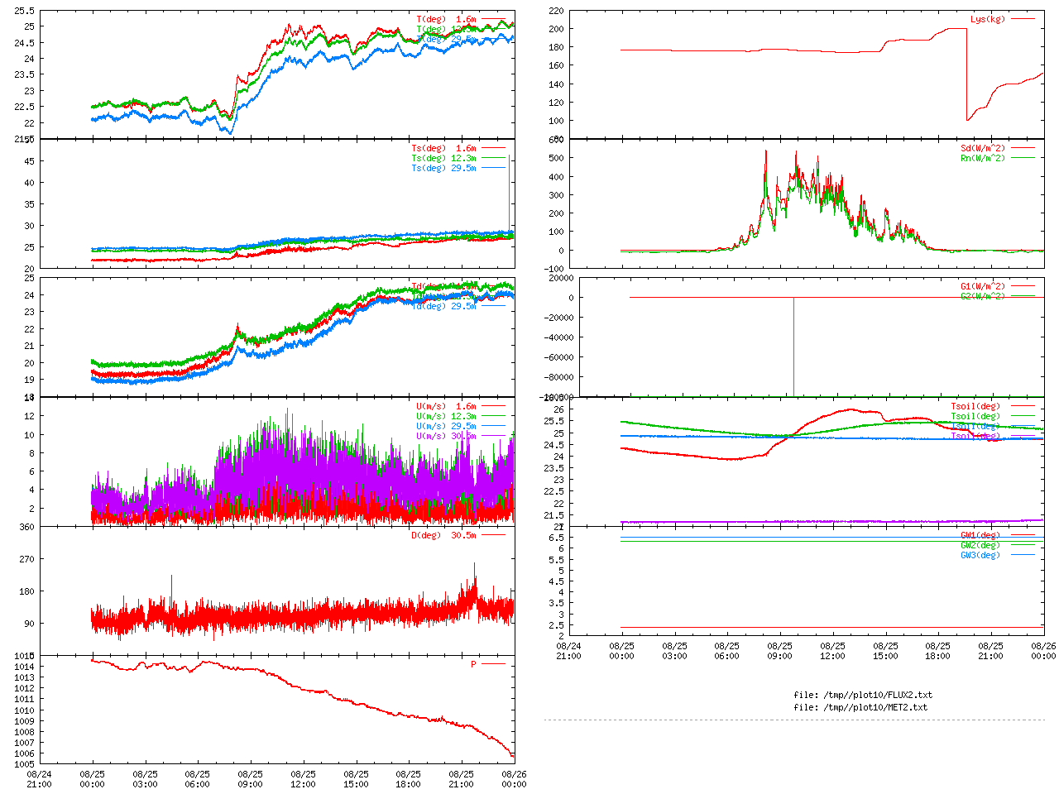The image size is (1059, 794).
Task: Click the red T(deg) 1.6m legend line sample
Action: pos(493,19)
